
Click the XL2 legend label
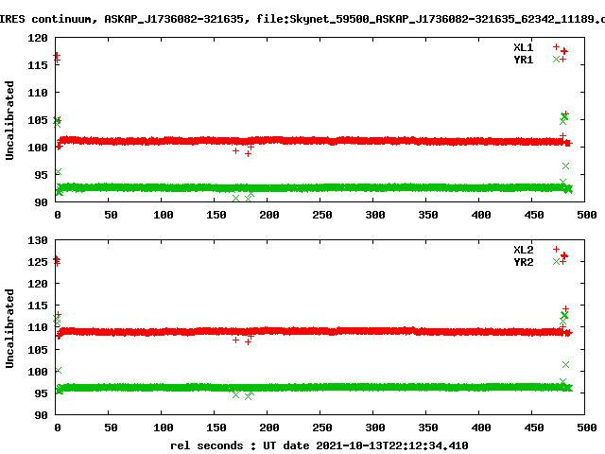[523, 250]
